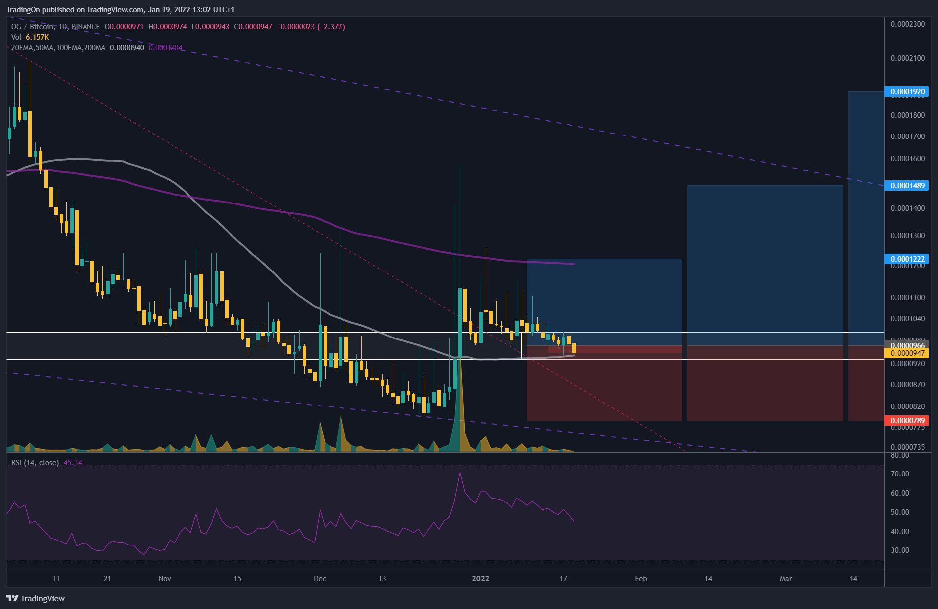Click the open price O0.0000971
938x609 pixels.
(x=124, y=27)
